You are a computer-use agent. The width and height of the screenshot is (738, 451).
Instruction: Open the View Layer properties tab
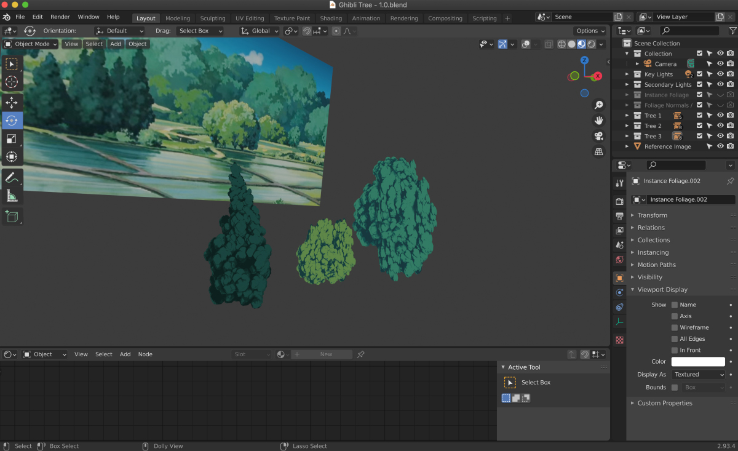[619, 231]
